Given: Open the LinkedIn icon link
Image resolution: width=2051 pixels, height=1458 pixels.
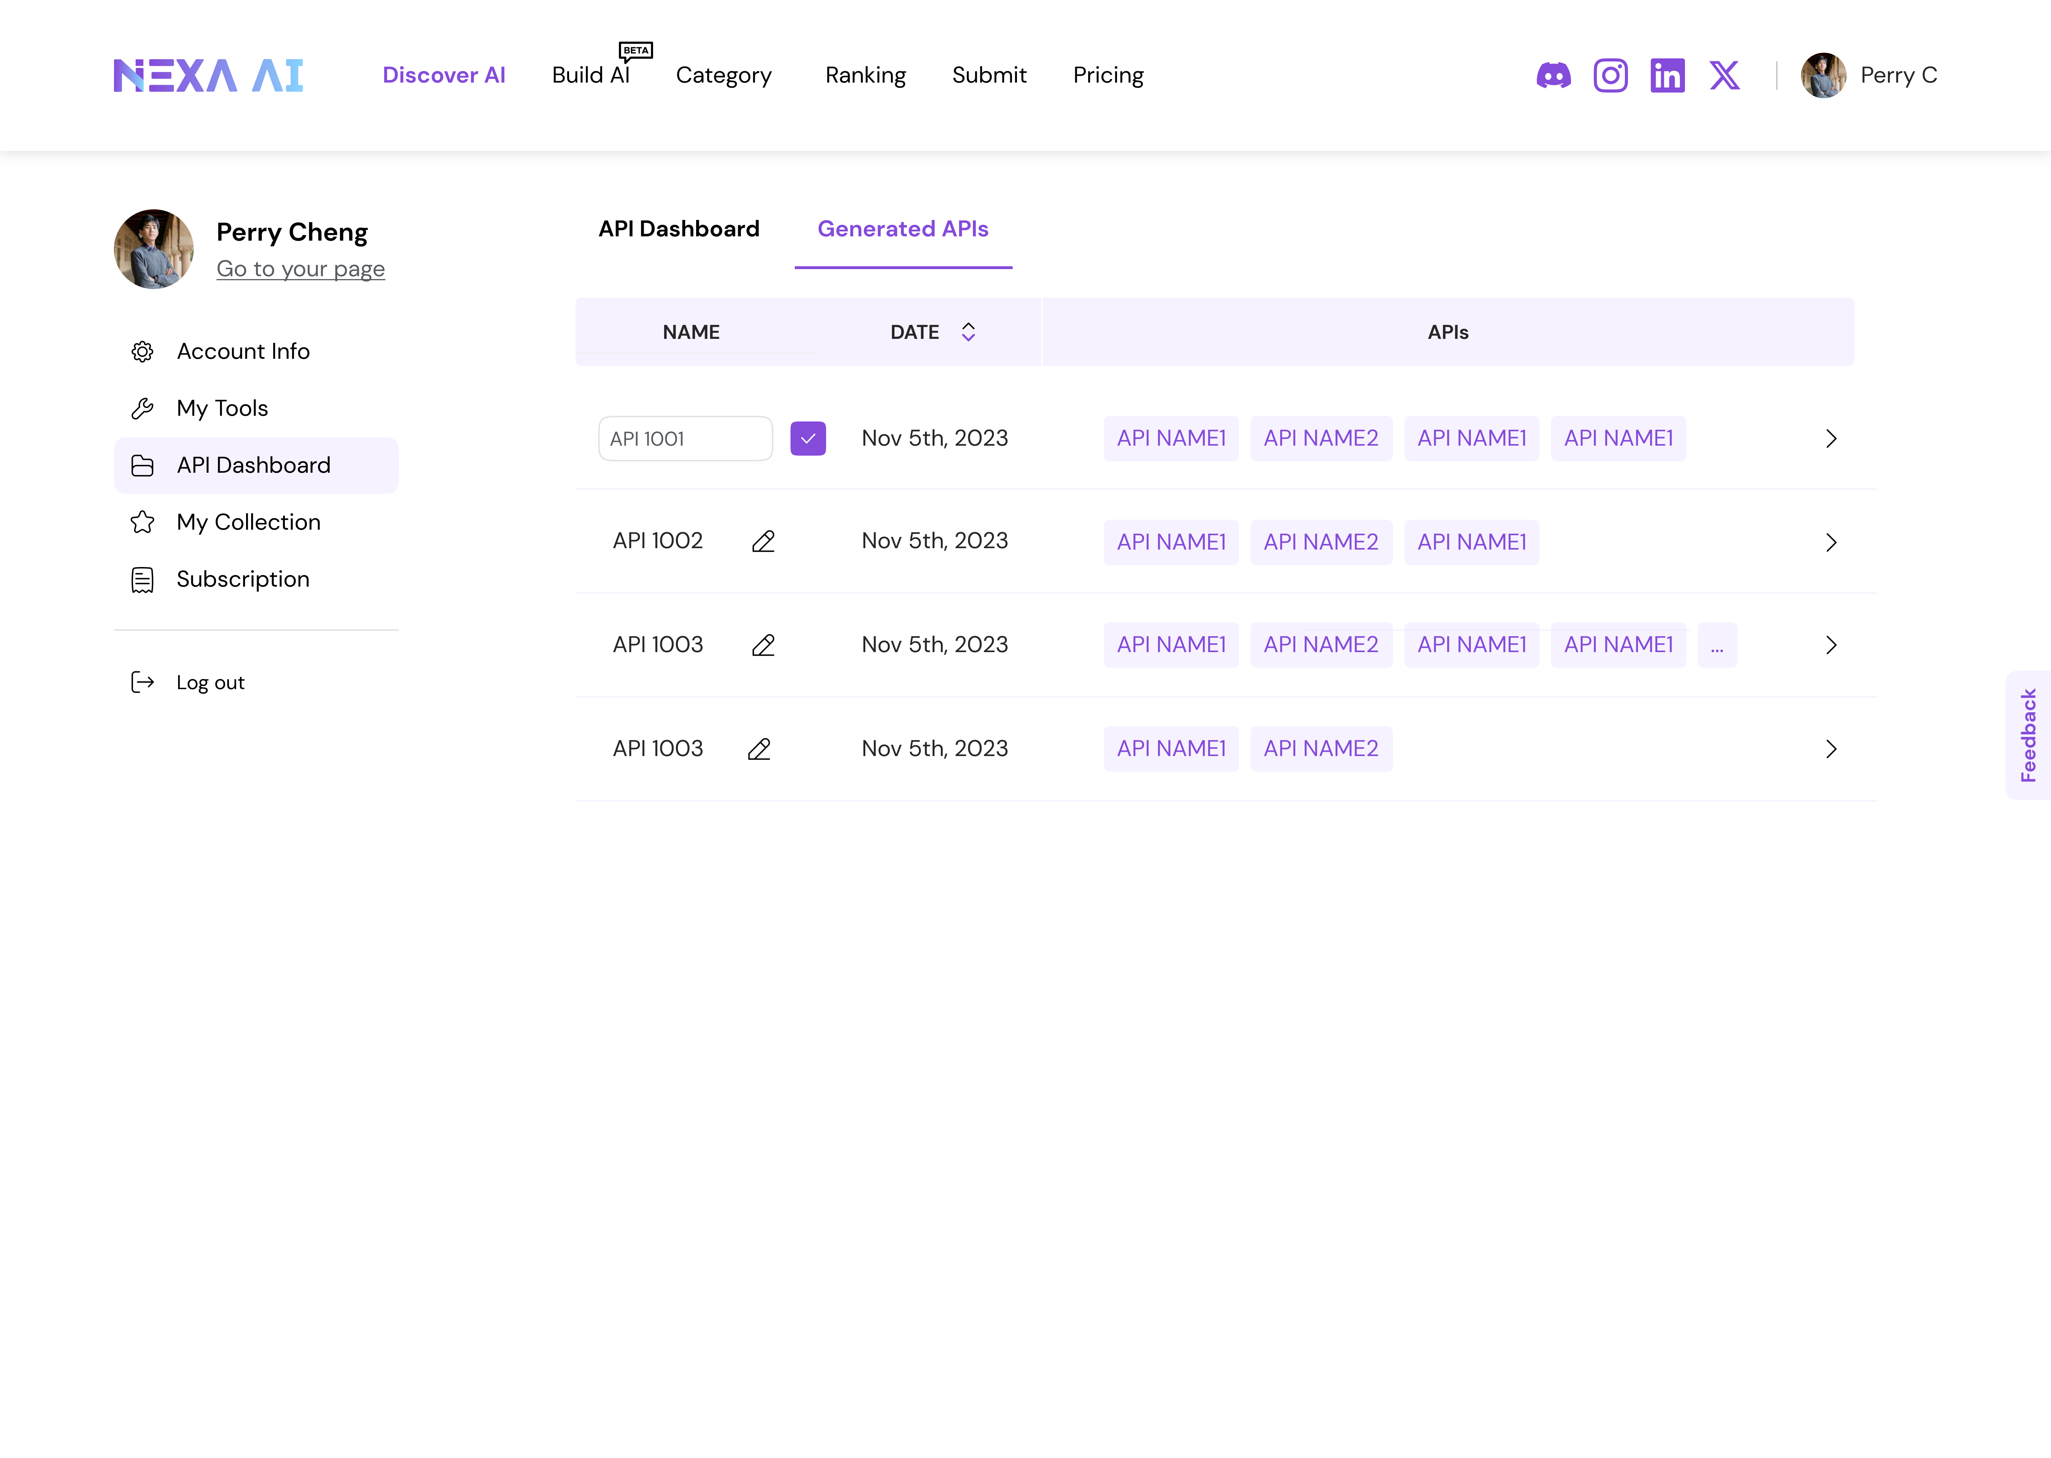Looking at the screenshot, I should [x=1667, y=75].
